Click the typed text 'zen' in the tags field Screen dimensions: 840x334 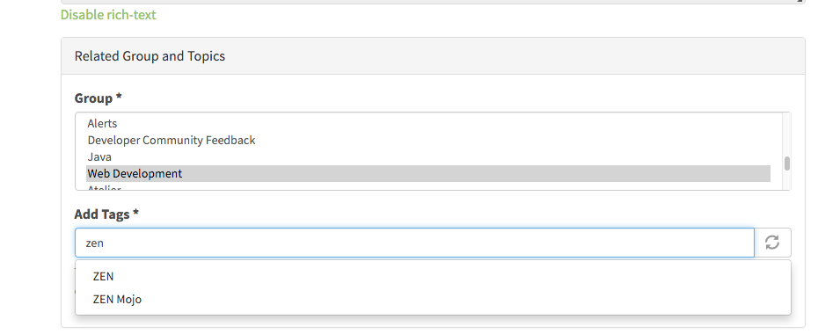pyautogui.click(x=94, y=243)
